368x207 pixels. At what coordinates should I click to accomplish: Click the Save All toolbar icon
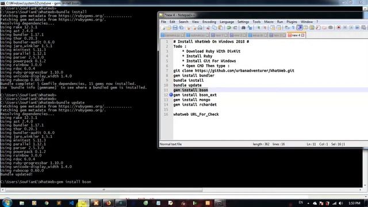coord(182,28)
